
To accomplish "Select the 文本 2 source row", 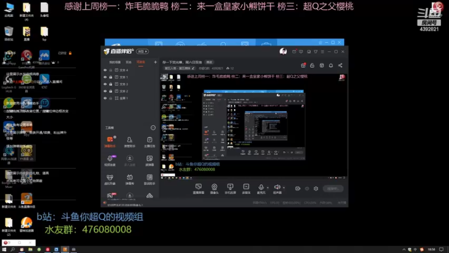I will click(130, 91).
